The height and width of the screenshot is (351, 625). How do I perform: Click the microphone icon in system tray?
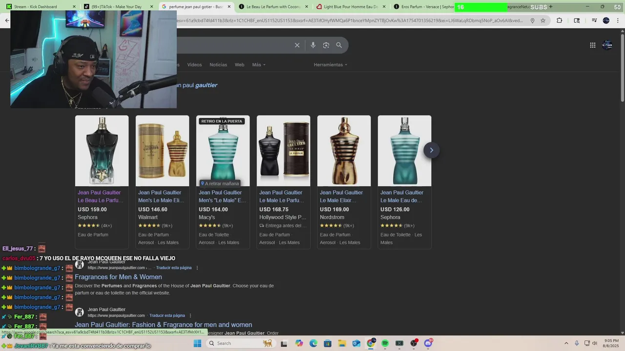[x=577, y=343]
